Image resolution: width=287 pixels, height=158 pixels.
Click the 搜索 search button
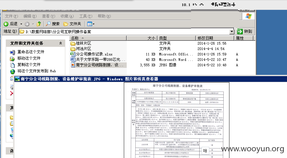[x=53, y=24]
